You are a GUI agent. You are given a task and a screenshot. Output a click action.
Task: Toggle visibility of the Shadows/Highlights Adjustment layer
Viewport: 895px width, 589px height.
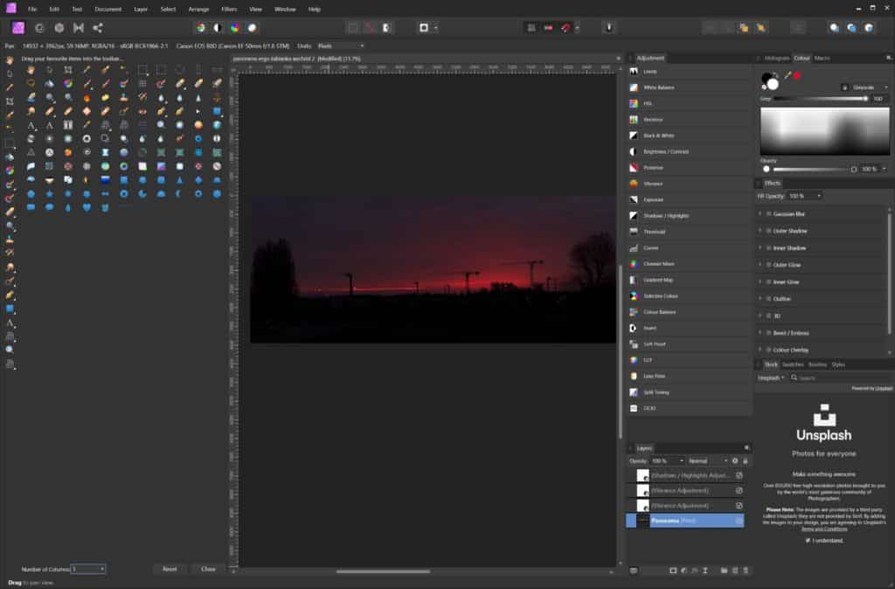point(739,475)
